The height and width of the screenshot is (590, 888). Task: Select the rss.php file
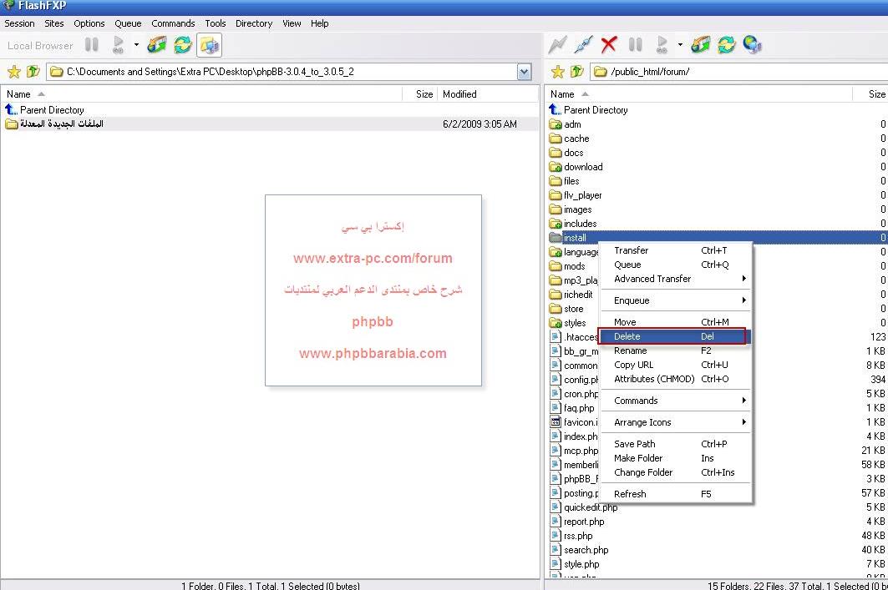[571, 536]
